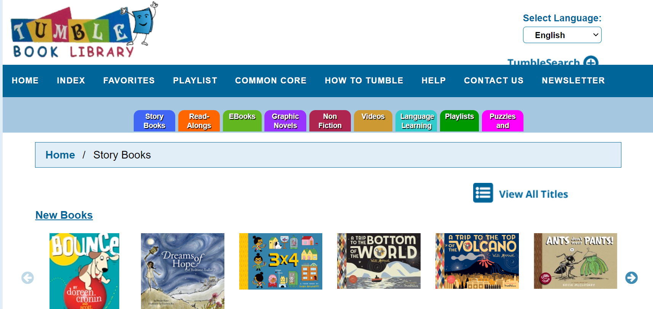Open the NEWSLETTER menu item
The image size is (653, 309).
573,80
